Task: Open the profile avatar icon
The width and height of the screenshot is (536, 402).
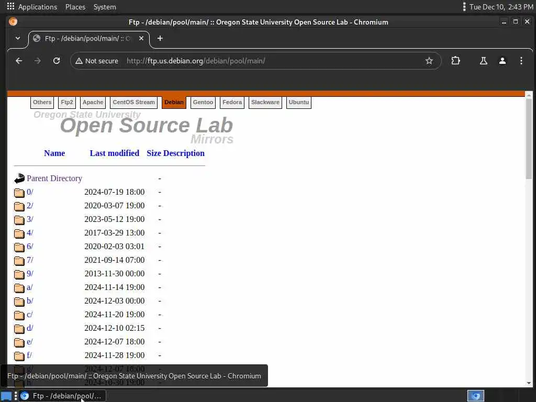Action: click(502, 61)
